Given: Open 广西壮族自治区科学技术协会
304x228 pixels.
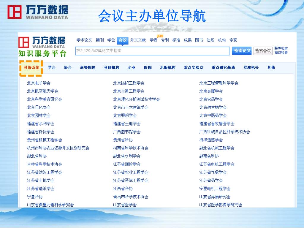Looking at the screenshot, I should [x=224, y=132].
